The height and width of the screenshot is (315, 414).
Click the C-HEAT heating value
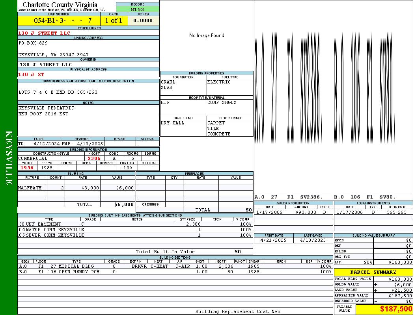[x=159, y=266]
